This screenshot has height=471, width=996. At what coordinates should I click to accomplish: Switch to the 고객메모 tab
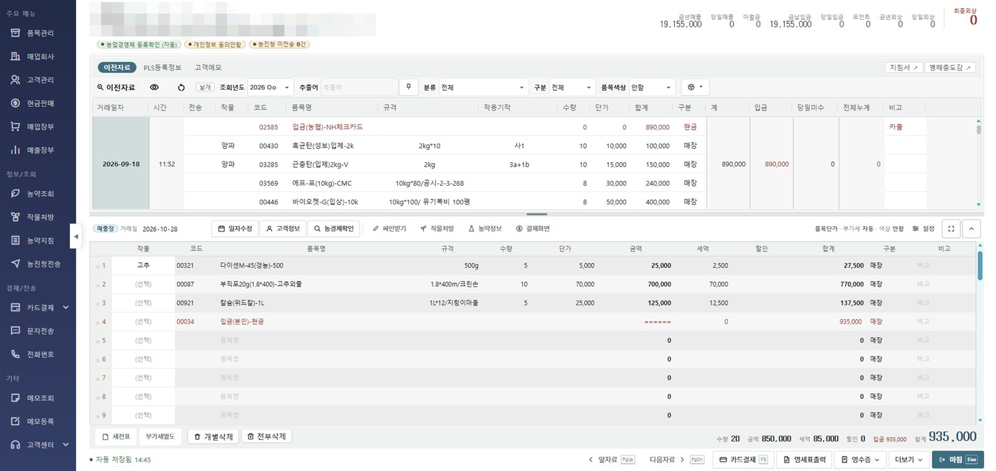pyautogui.click(x=208, y=68)
